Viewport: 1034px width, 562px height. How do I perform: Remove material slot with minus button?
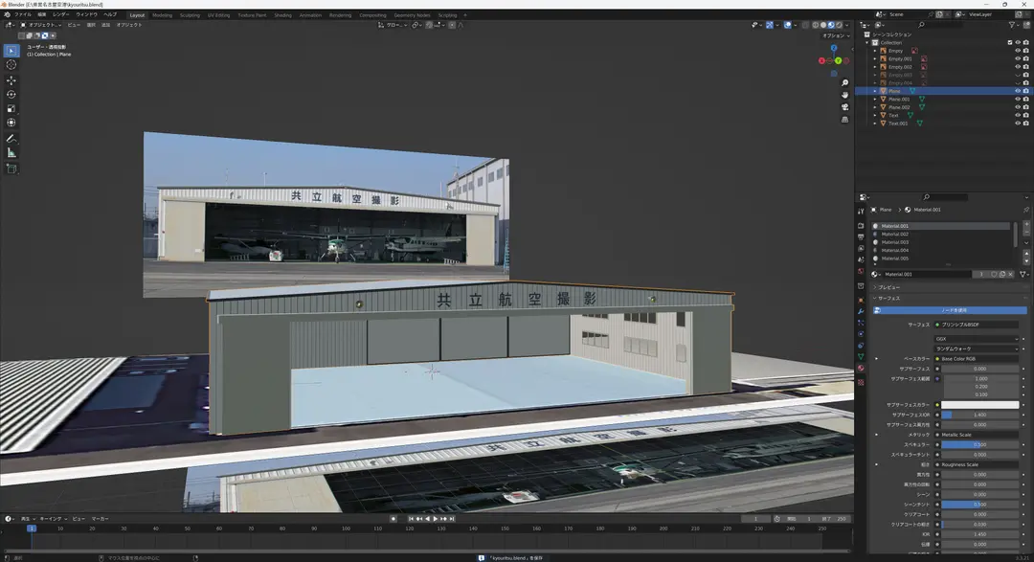[x=1026, y=234]
